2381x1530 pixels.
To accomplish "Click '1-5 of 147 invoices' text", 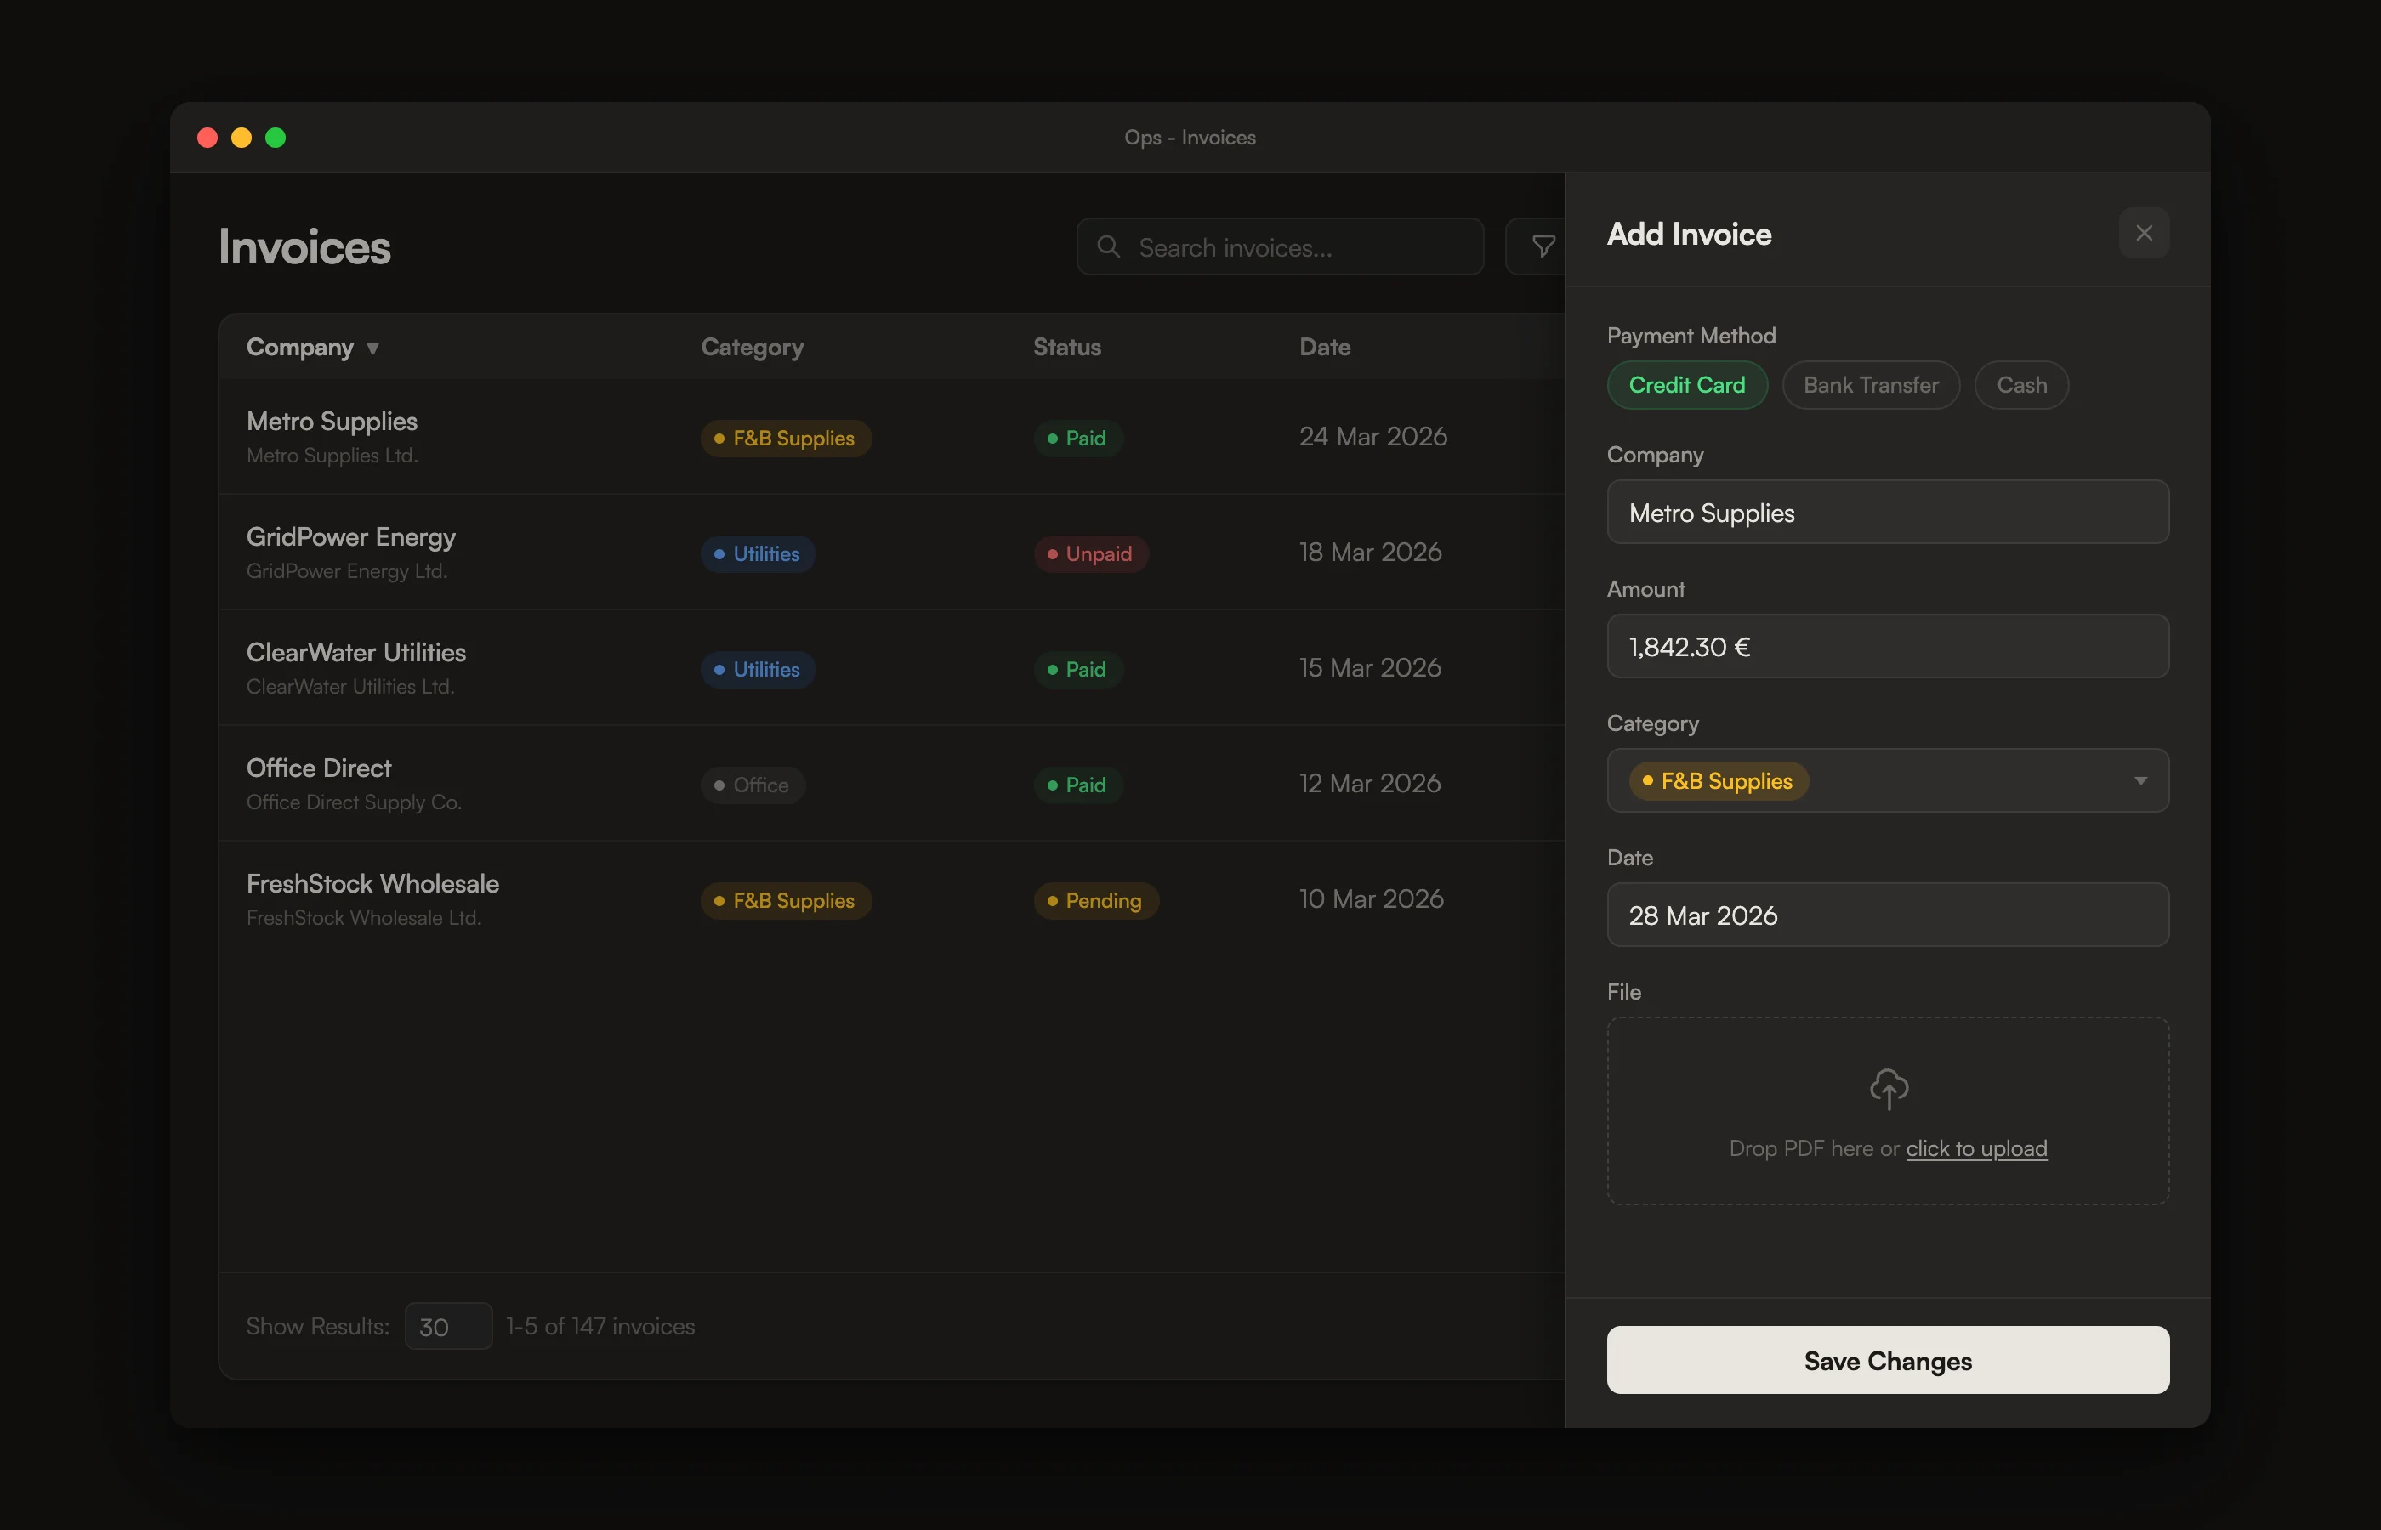I will [600, 1326].
